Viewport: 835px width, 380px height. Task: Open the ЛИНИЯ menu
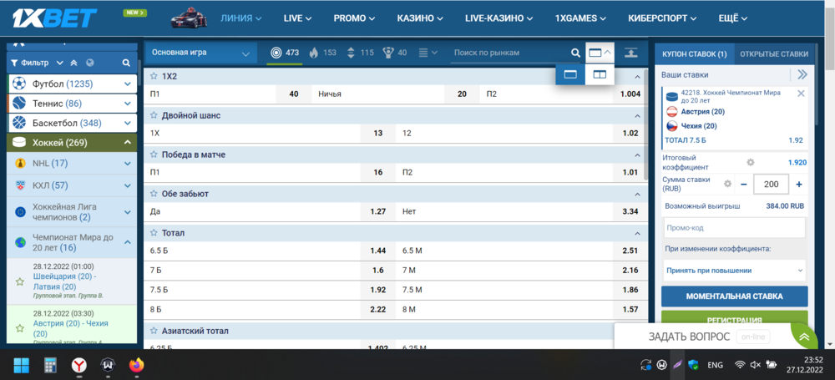point(241,18)
